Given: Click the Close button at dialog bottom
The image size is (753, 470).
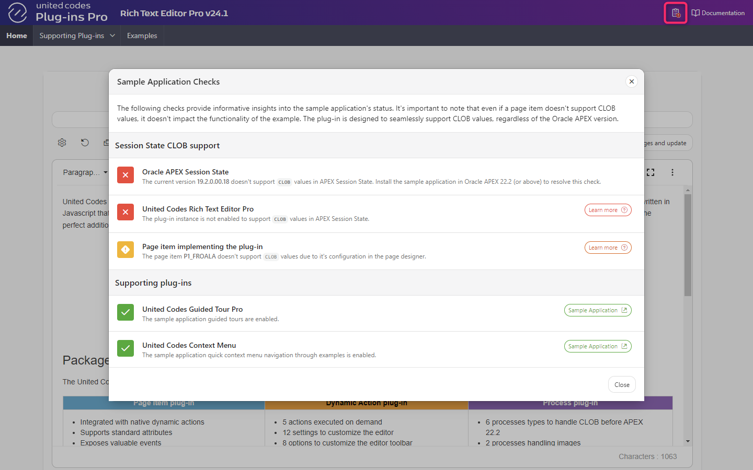Looking at the screenshot, I should (622, 385).
